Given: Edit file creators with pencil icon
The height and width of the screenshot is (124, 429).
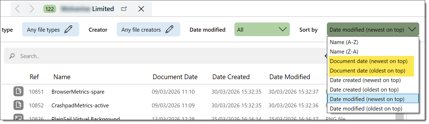Looking at the screenshot, I should click(x=169, y=29).
